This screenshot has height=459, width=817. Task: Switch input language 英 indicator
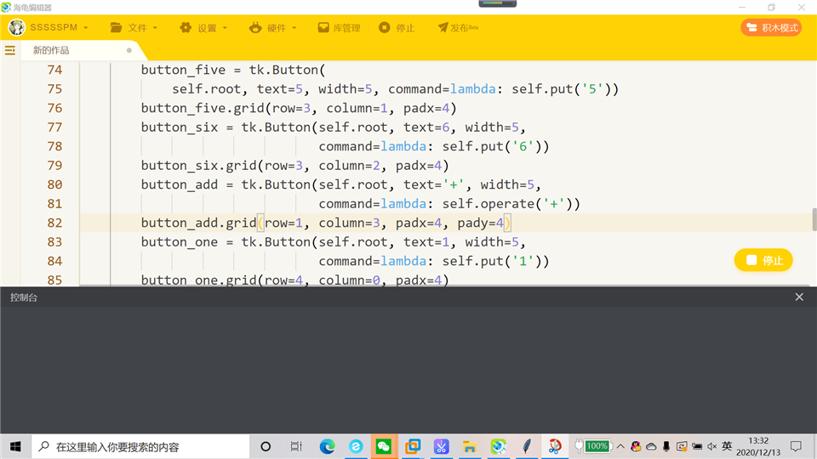pos(727,446)
